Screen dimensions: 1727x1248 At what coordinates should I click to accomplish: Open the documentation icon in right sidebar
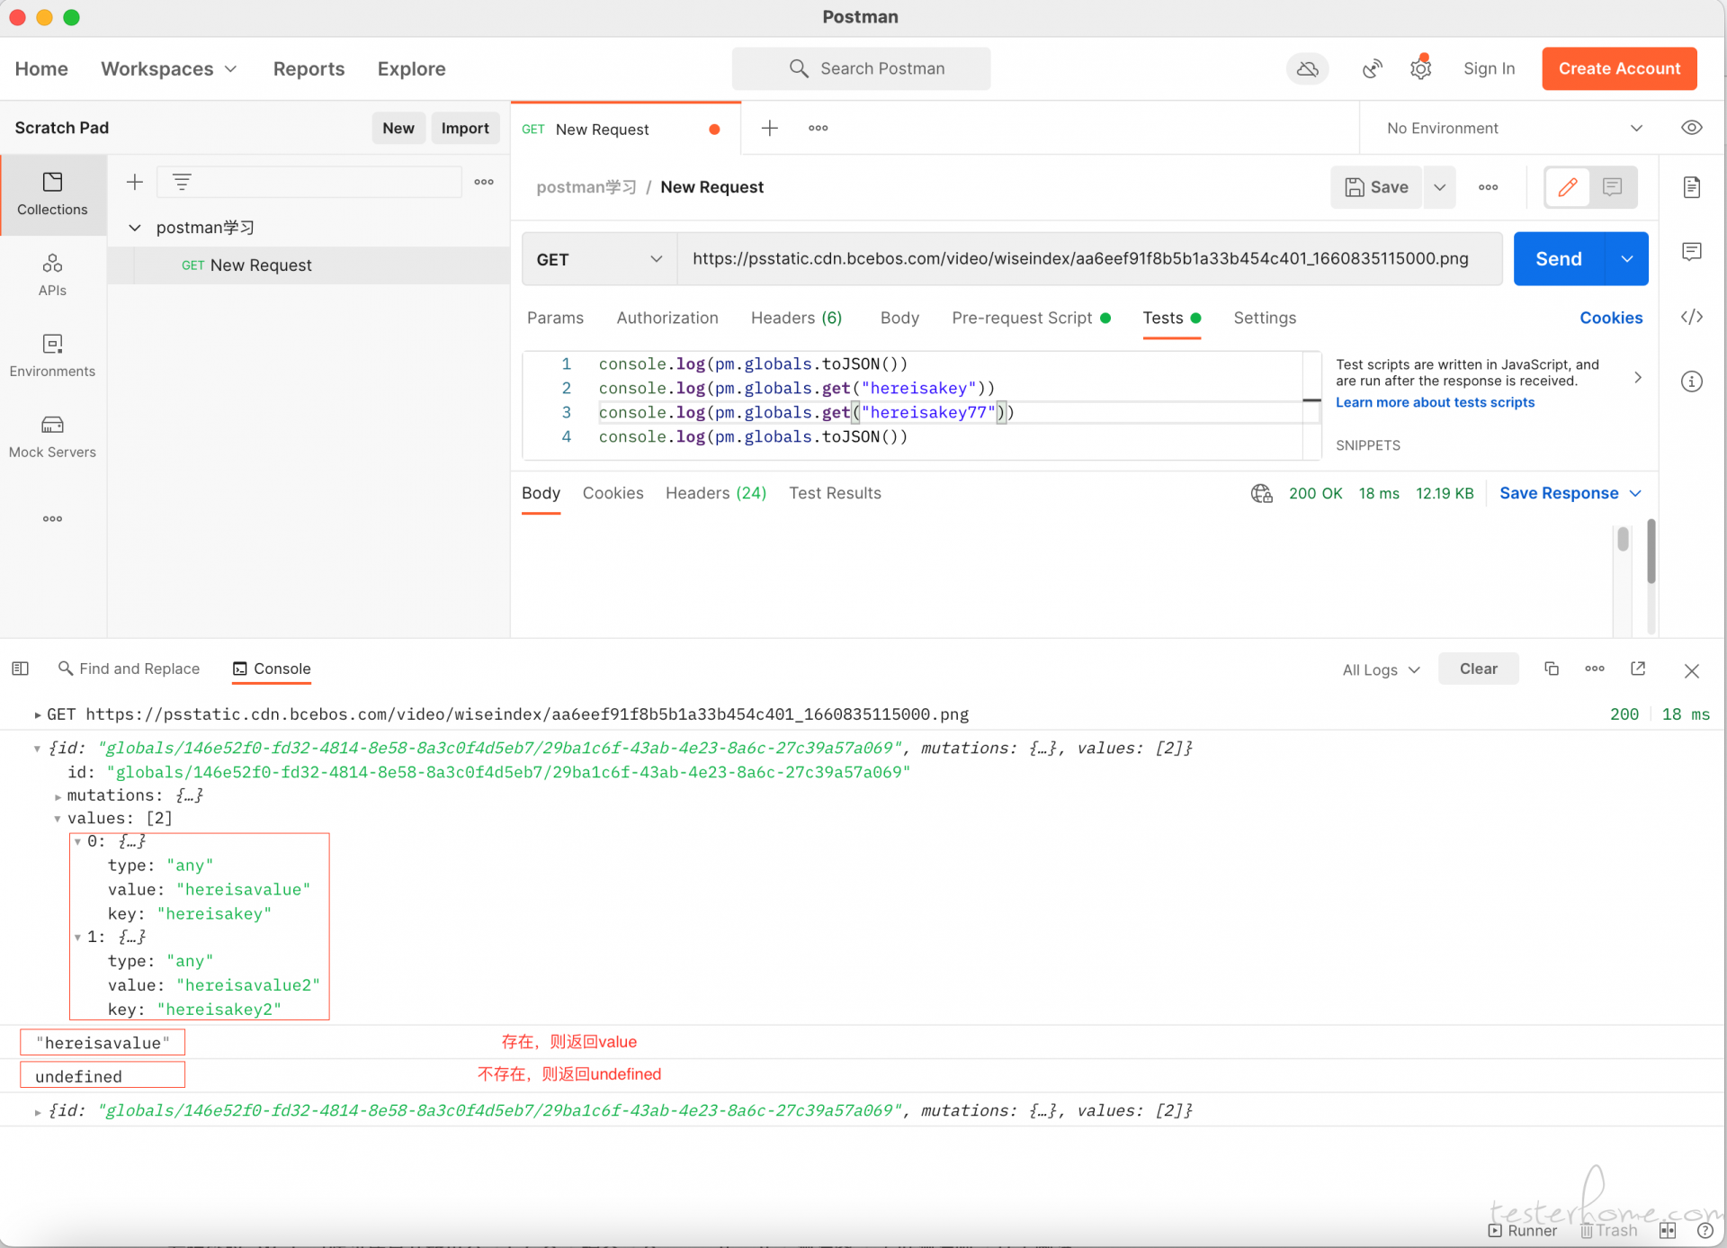(x=1692, y=187)
